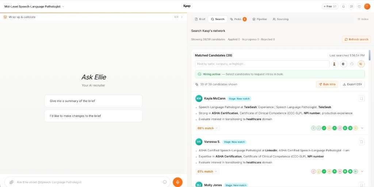Viewport: 374px width, 187px height.
Task: Click Molly Jones's 'Stage: New match' badge
Action: pyautogui.click(x=236, y=185)
